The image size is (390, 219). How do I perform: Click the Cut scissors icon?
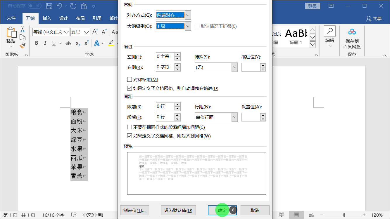(x=23, y=29)
